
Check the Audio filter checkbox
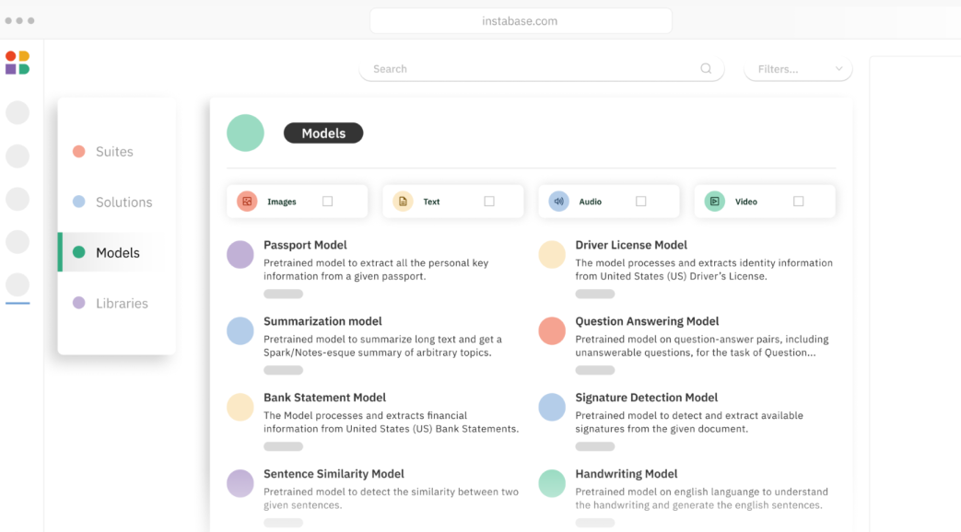[x=640, y=202]
